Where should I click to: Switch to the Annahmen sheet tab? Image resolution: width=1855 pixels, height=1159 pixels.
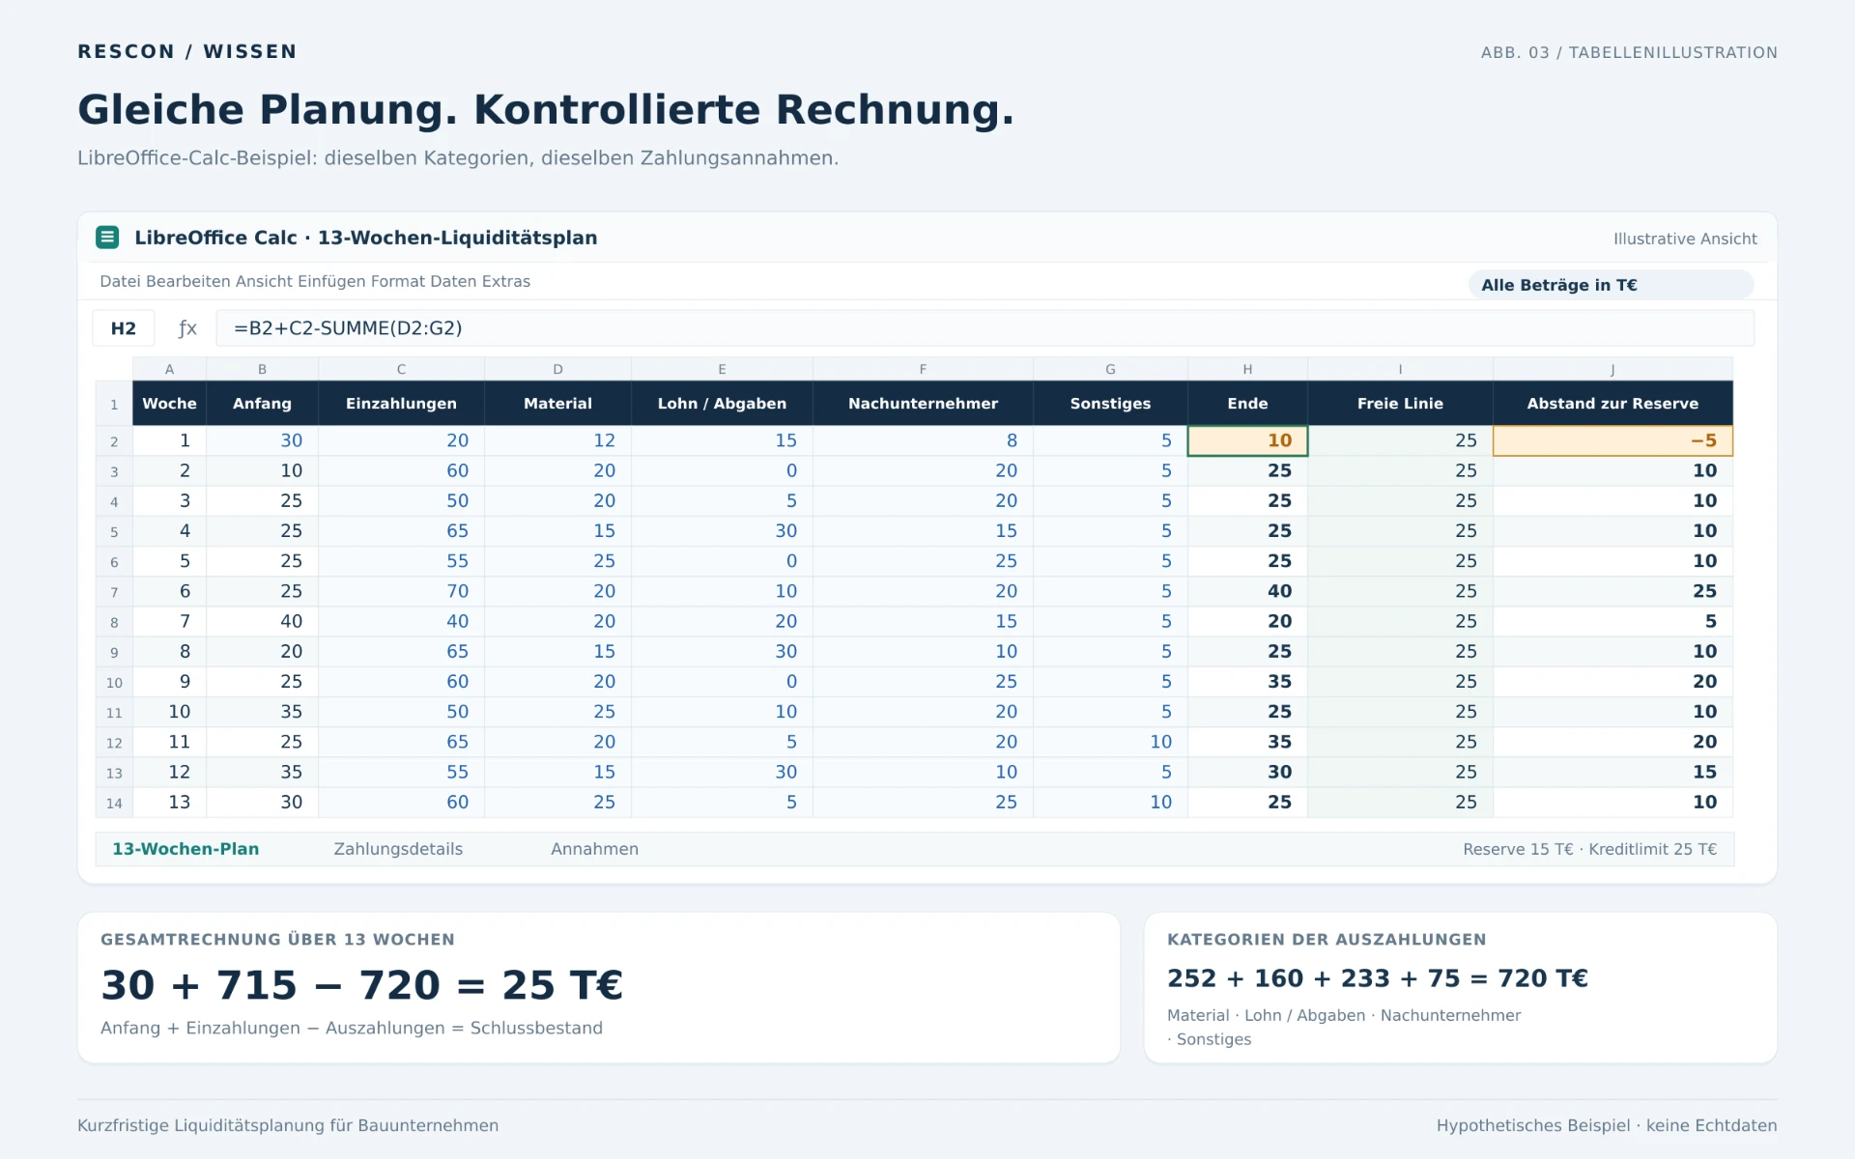(x=594, y=849)
